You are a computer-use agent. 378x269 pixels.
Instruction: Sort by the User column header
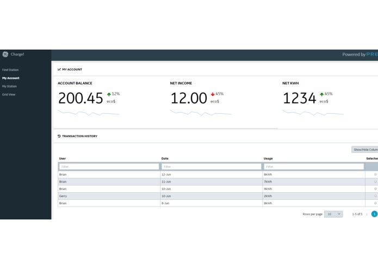click(63, 159)
